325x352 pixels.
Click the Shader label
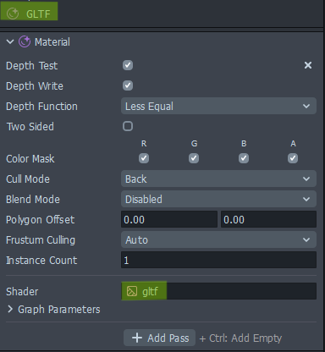click(22, 292)
